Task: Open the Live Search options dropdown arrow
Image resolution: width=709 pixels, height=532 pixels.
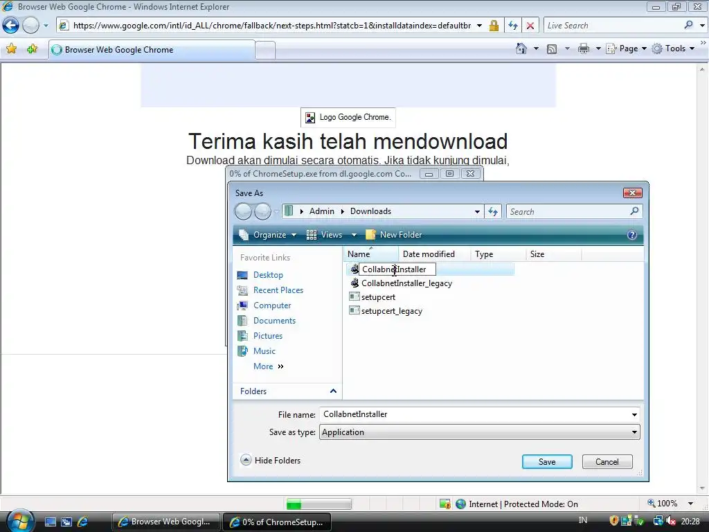Action: 702,26
